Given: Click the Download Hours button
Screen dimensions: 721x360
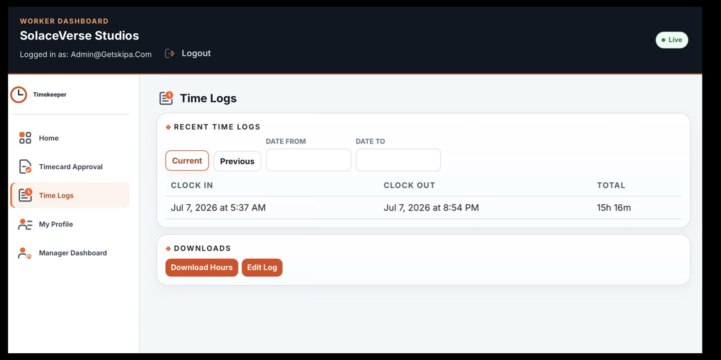Looking at the screenshot, I should point(201,267).
